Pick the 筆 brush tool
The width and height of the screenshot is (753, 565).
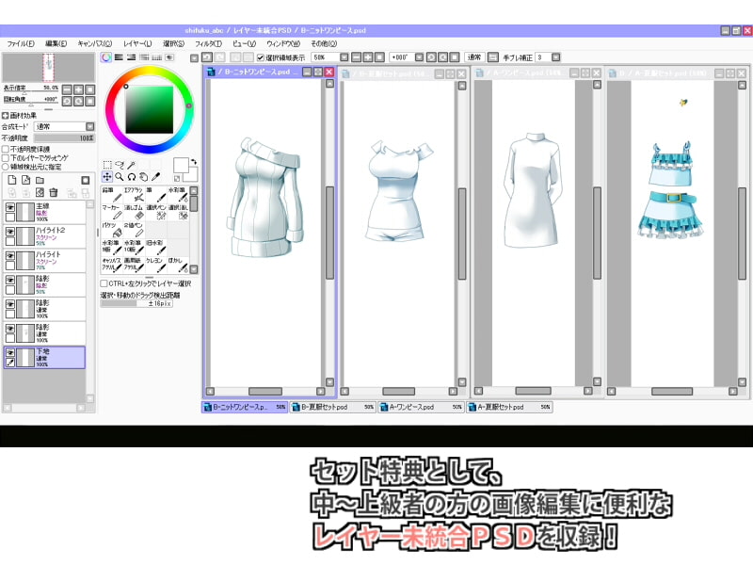[155, 195]
